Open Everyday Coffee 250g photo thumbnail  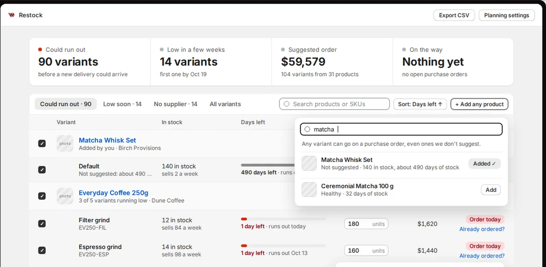pyautogui.click(x=65, y=196)
